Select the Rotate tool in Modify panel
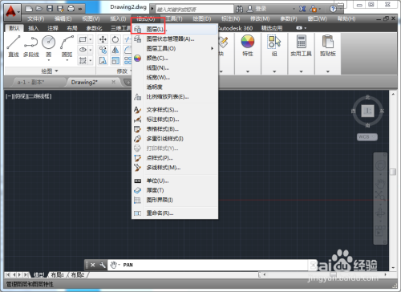Viewport: 401px width, 292px height. [x=115, y=39]
